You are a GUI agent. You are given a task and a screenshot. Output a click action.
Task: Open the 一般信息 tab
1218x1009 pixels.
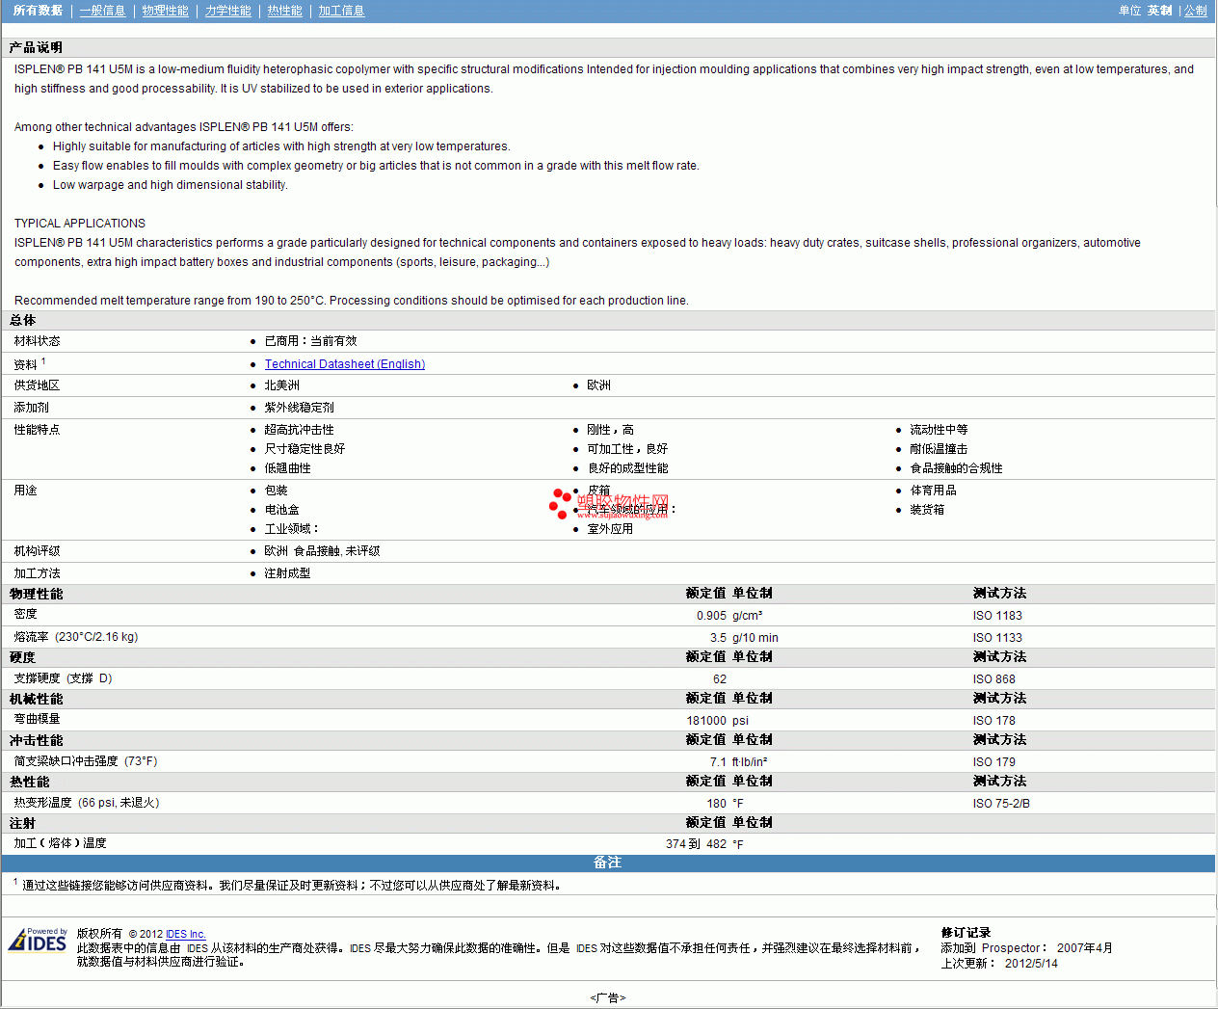[x=102, y=11]
